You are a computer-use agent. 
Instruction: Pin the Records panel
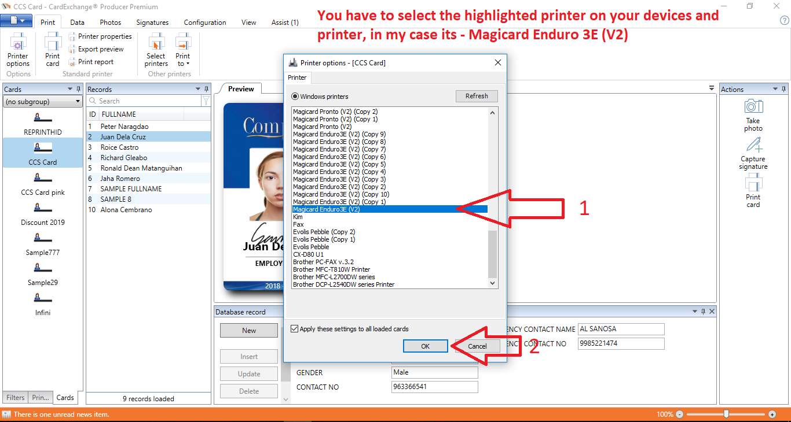[206, 89]
